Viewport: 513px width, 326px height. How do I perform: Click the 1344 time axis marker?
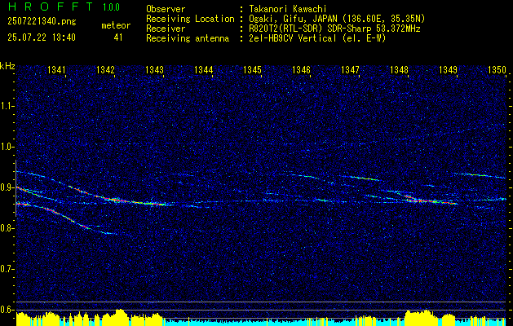tap(204, 69)
